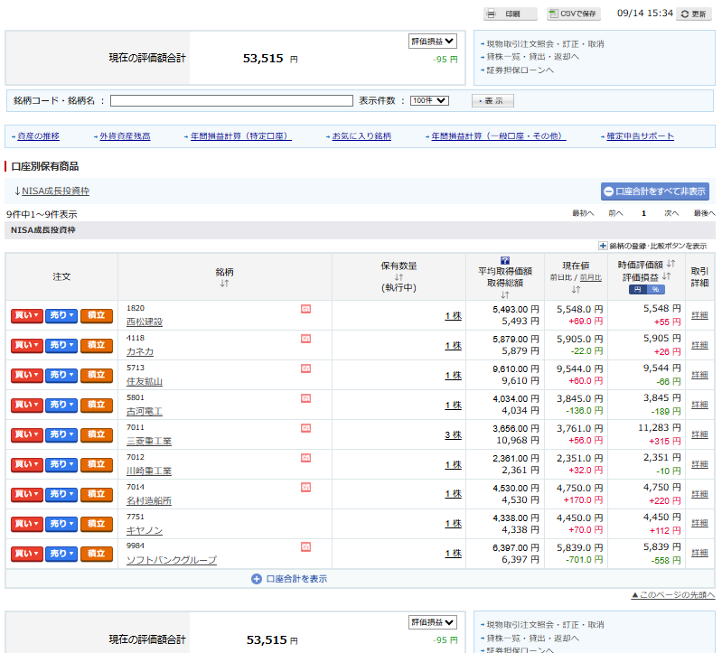722x653 pixels.
Task: Switch 現在値 comparison to 前月比
Action: (590, 277)
